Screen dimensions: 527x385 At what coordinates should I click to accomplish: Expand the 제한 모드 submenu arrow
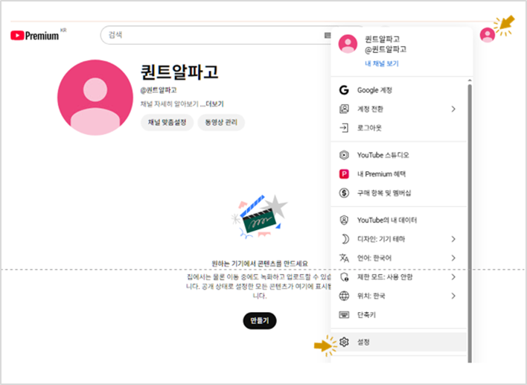click(x=453, y=277)
